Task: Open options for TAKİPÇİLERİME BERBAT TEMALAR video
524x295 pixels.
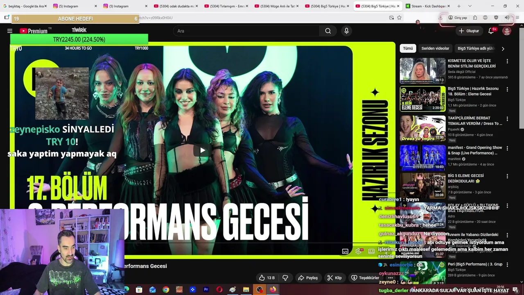Action: [x=507, y=119]
